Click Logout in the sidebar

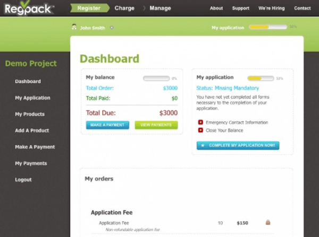[x=23, y=180]
